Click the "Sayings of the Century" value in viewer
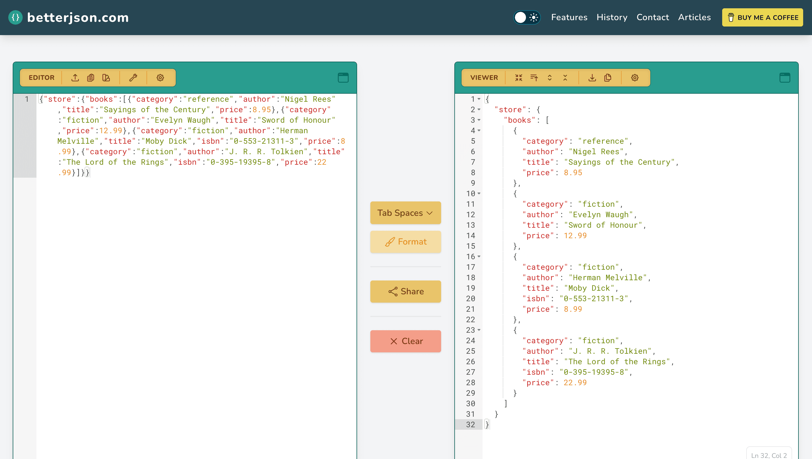The image size is (812, 459). [x=619, y=162]
